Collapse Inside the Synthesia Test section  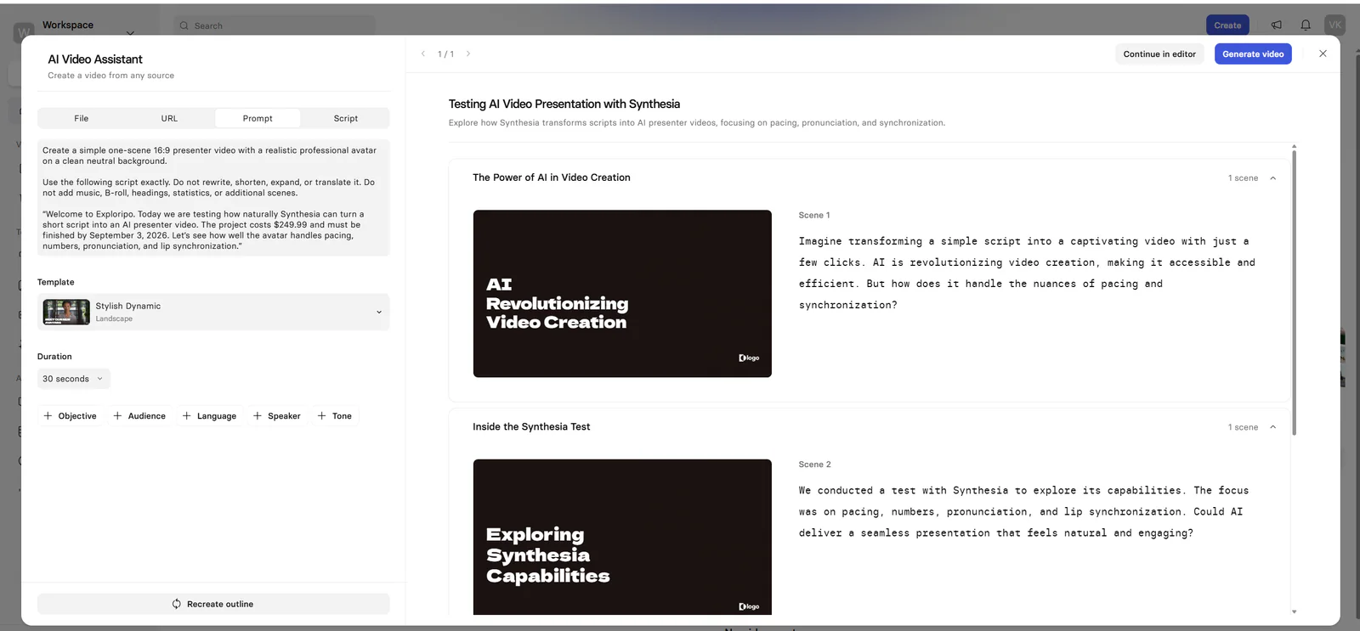1272,427
